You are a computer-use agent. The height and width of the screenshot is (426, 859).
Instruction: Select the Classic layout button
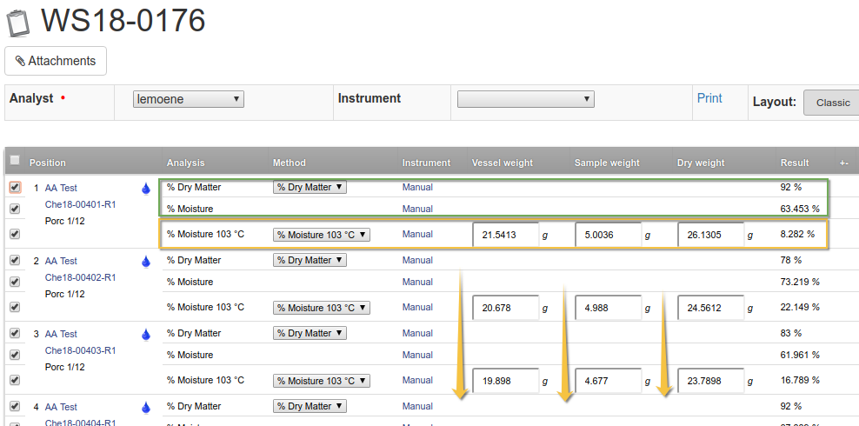832,103
